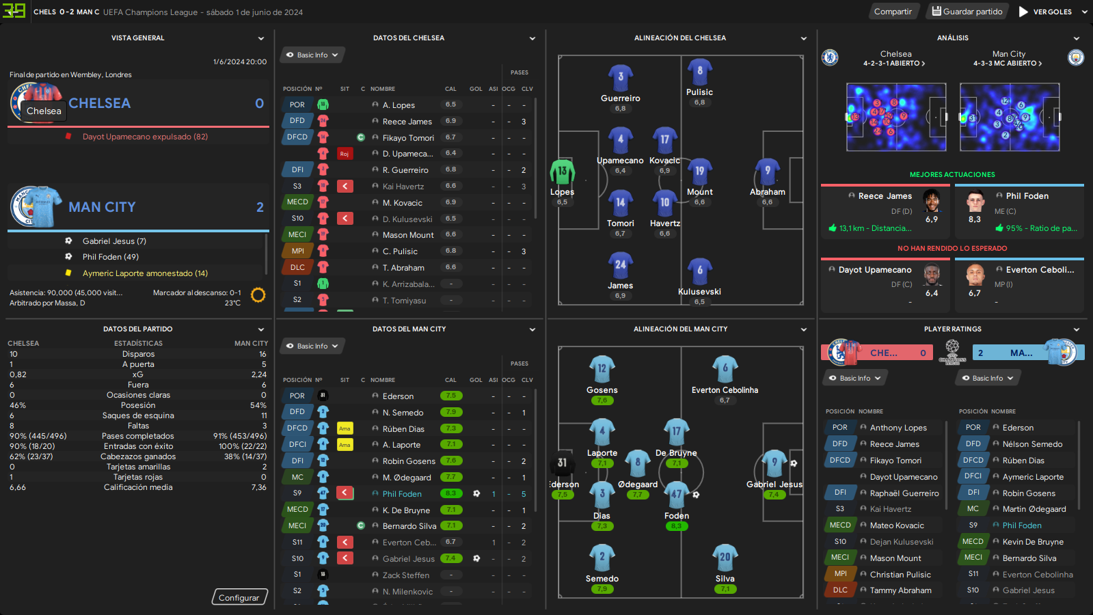Viewport: 1093px width, 615px height.
Task: Open the Basic Info view selector under Datos del Chelsea
Action: point(312,55)
